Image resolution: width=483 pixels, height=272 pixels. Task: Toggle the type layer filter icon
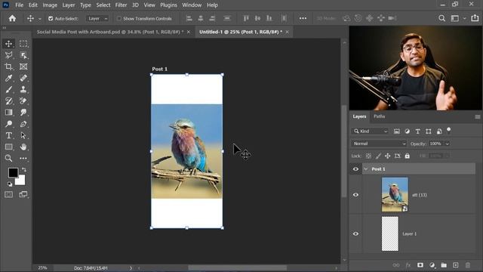(417, 131)
